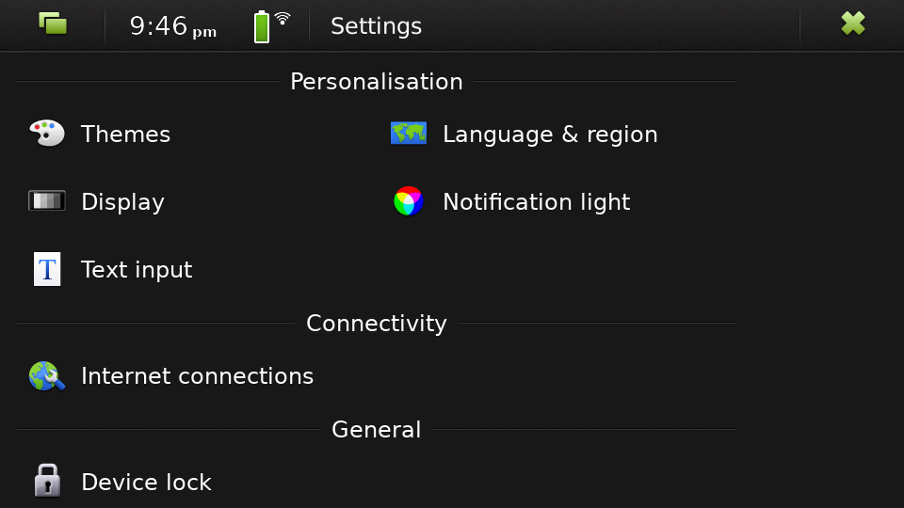Click the Settings title in top bar
This screenshot has height=508, width=904.
tap(376, 26)
